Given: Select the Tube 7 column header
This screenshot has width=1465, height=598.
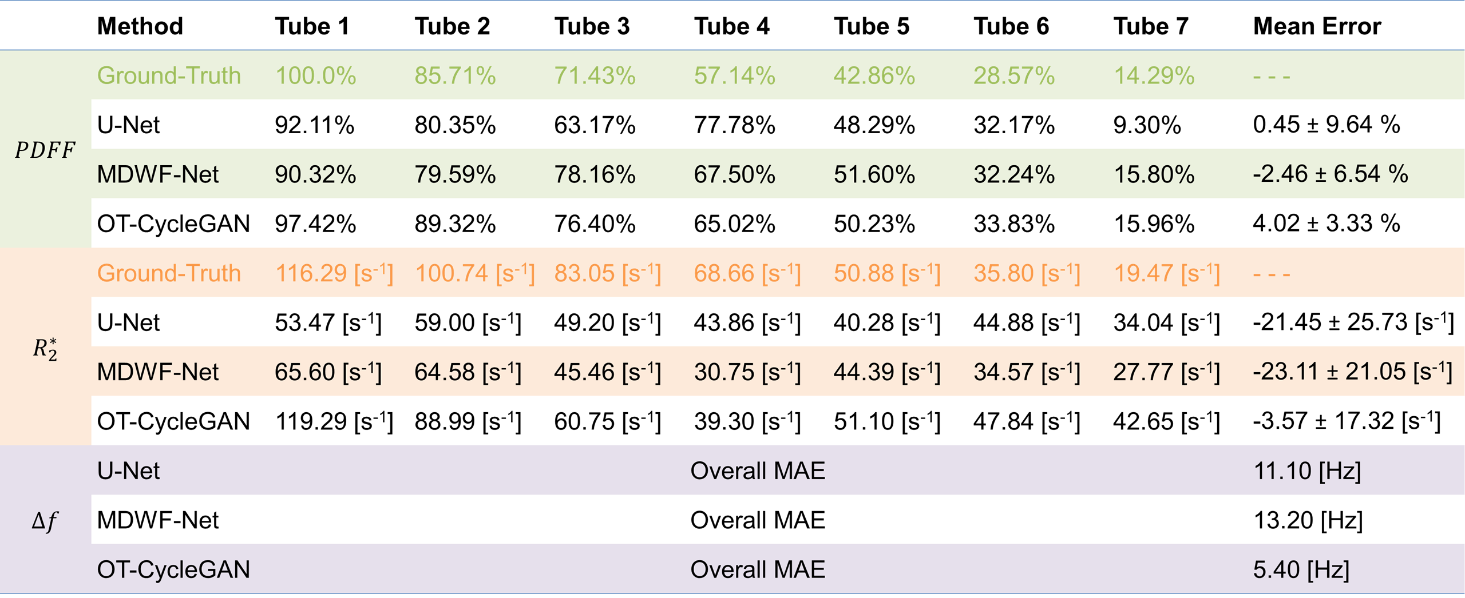Looking at the screenshot, I should 1151,26.
